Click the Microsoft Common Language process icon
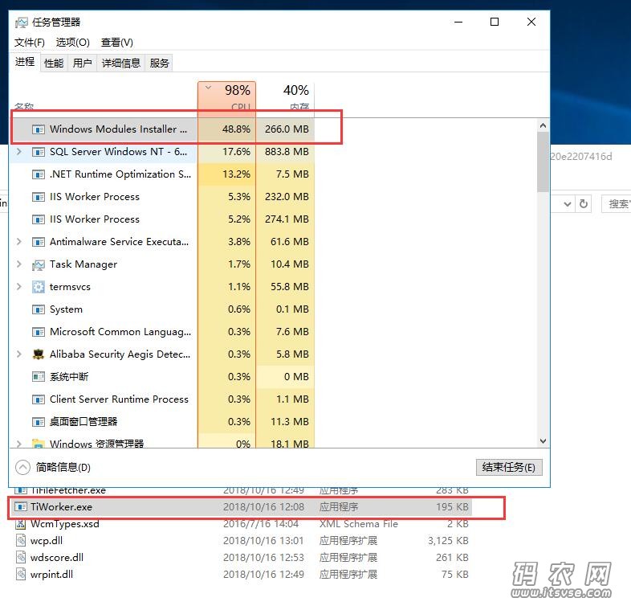 (39, 332)
